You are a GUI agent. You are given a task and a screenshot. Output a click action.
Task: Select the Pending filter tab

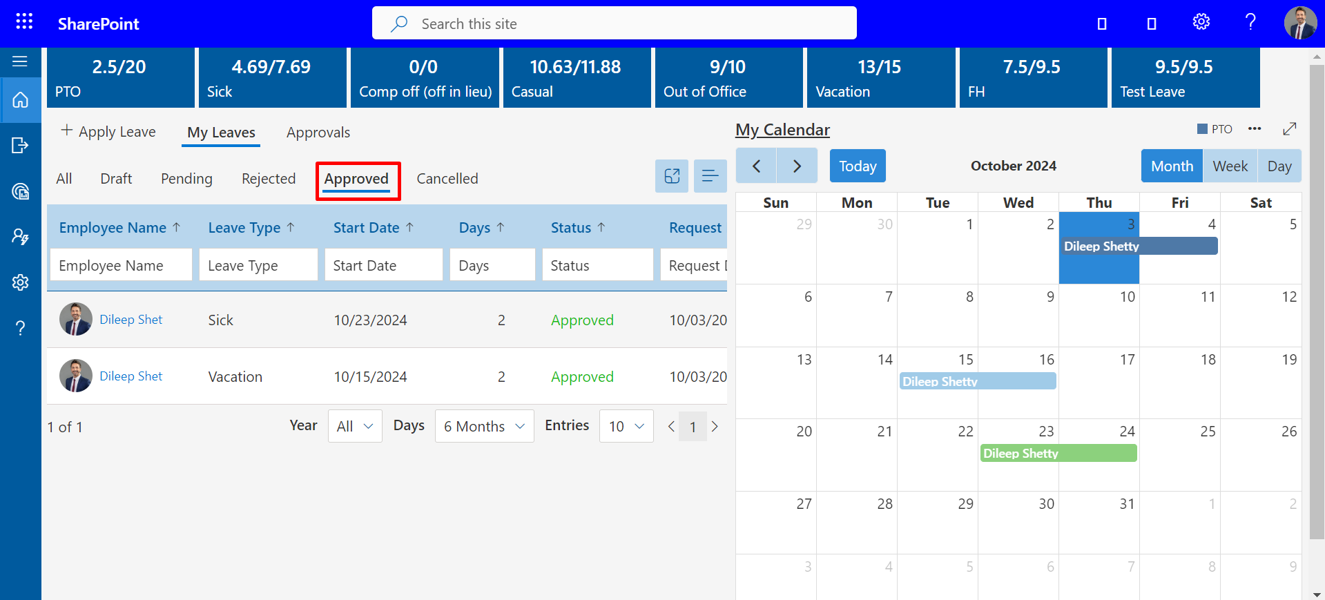pyautogui.click(x=186, y=179)
